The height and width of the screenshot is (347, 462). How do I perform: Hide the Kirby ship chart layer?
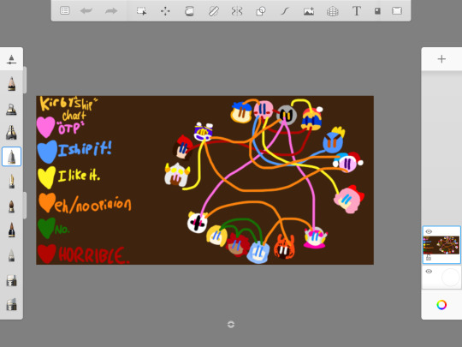click(x=429, y=231)
